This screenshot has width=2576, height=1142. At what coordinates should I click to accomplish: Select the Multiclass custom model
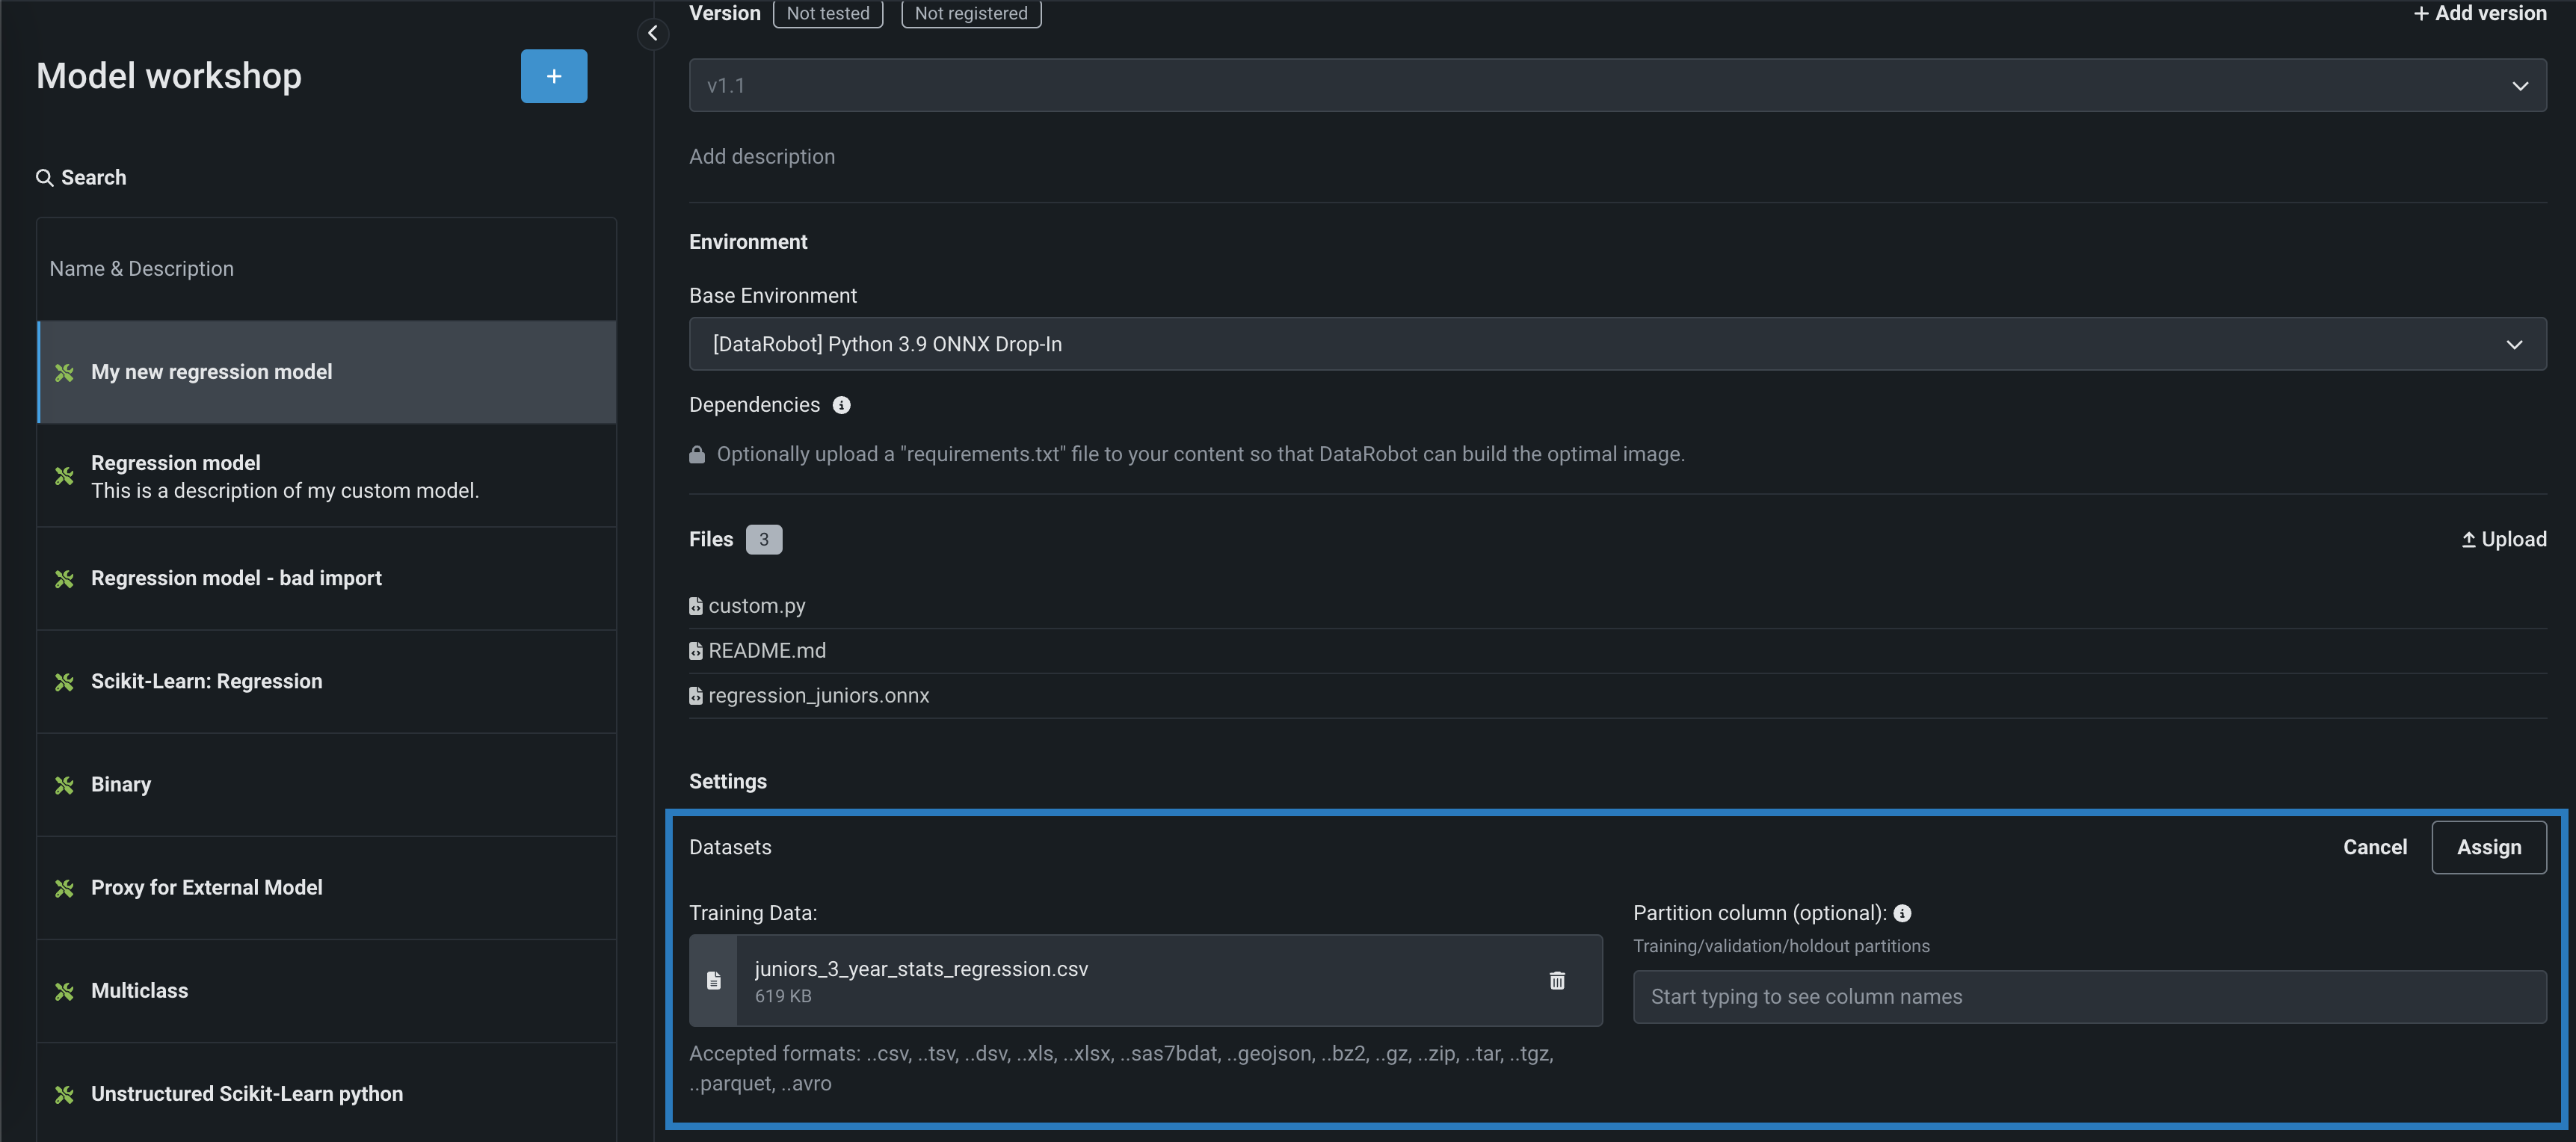pyautogui.click(x=139, y=990)
